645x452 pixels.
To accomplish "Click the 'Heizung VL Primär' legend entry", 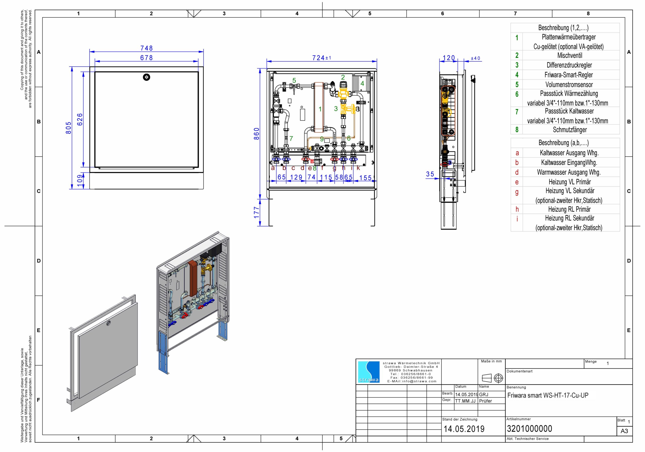I will coord(570,182).
